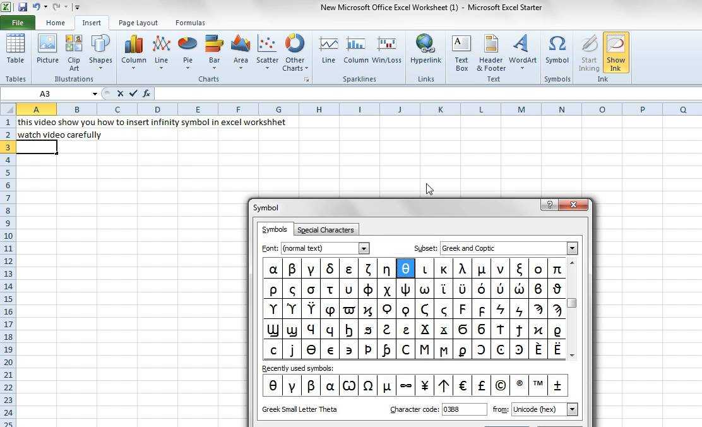The image size is (702, 427).
Task: Open the Column chart dropdown
Action: 133,52
